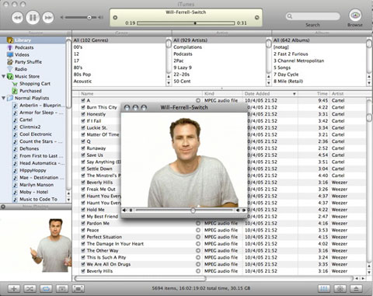Screen dimensions: 373x296
Task: Pause playback with the pause button
Action: 33,17
